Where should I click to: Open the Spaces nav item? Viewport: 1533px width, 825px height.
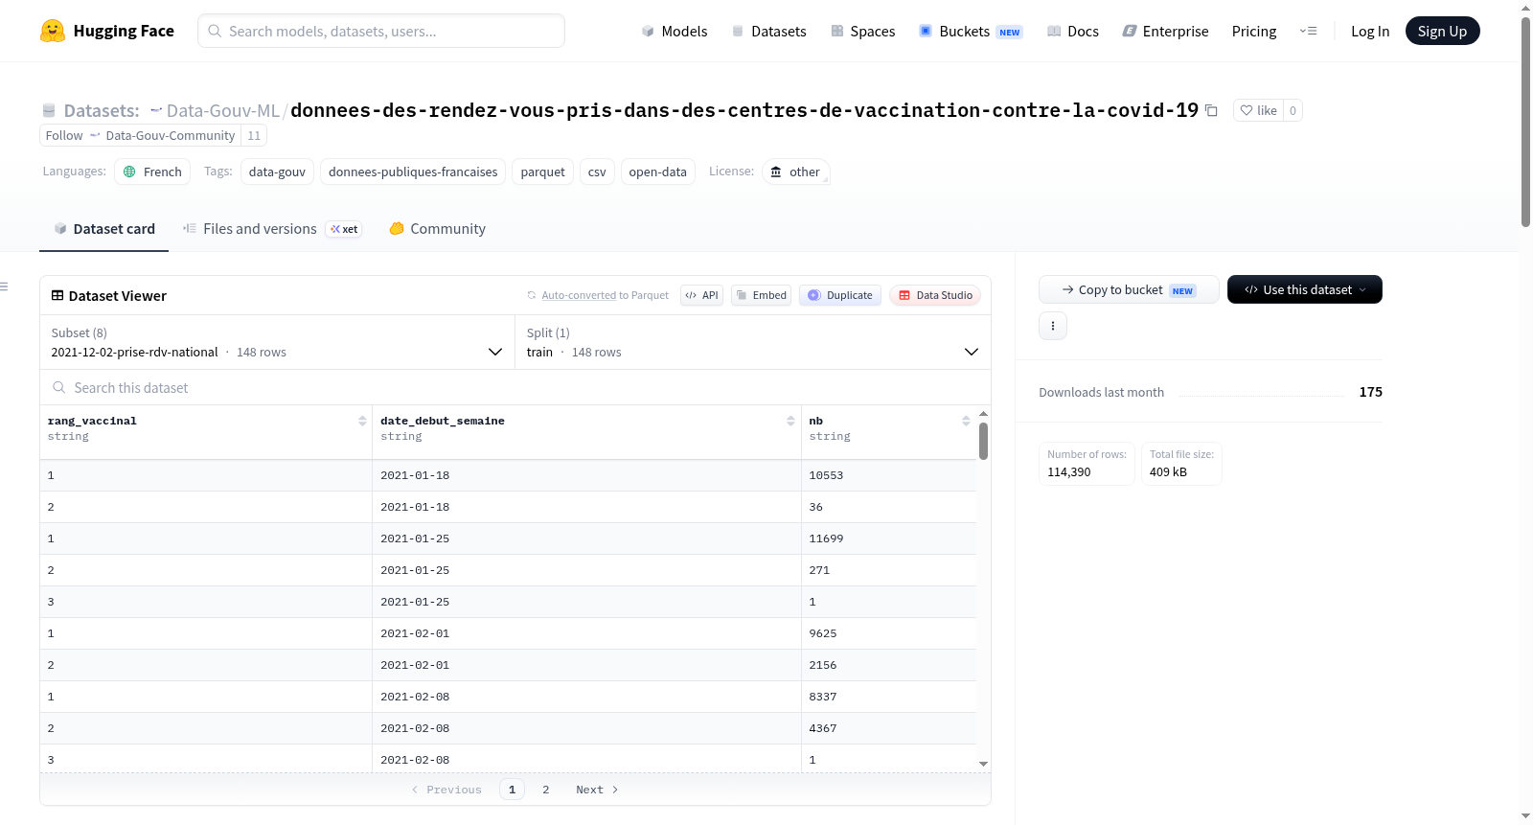(x=863, y=31)
